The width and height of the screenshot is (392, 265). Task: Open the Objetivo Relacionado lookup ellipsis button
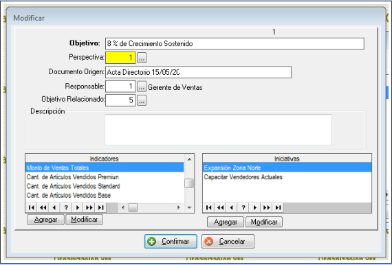pyautogui.click(x=142, y=100)
